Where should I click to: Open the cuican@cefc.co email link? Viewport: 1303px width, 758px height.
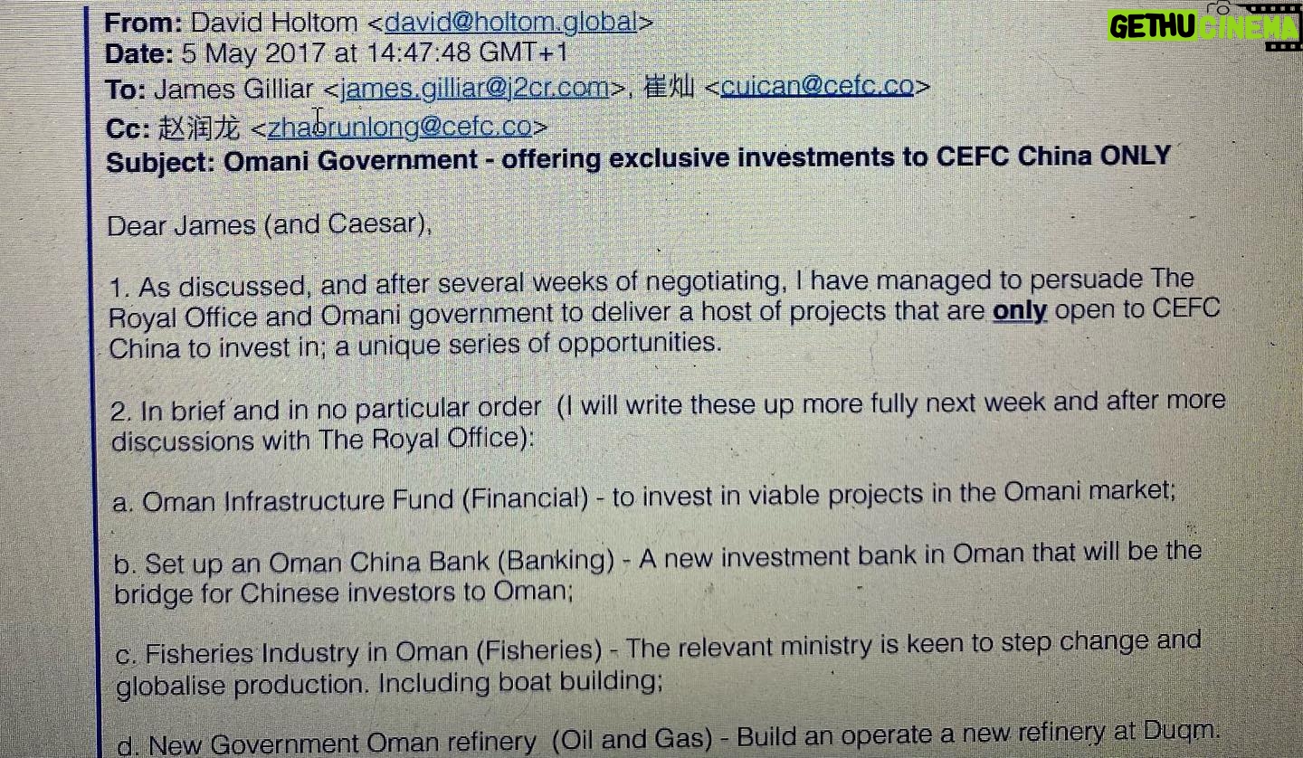coord(817,86)
